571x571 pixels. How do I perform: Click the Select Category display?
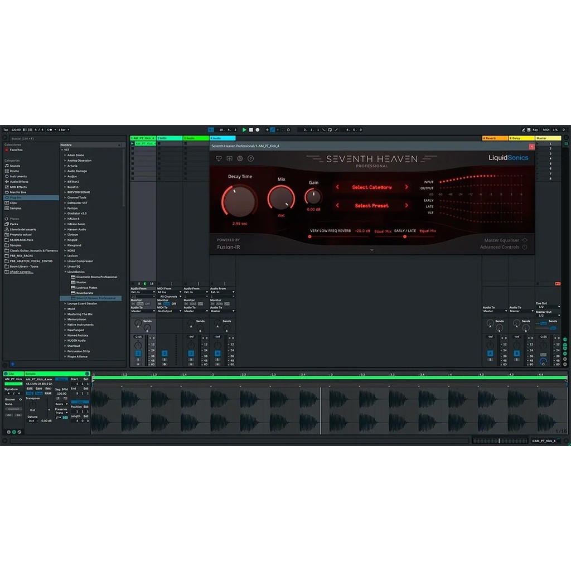(372, 187)
